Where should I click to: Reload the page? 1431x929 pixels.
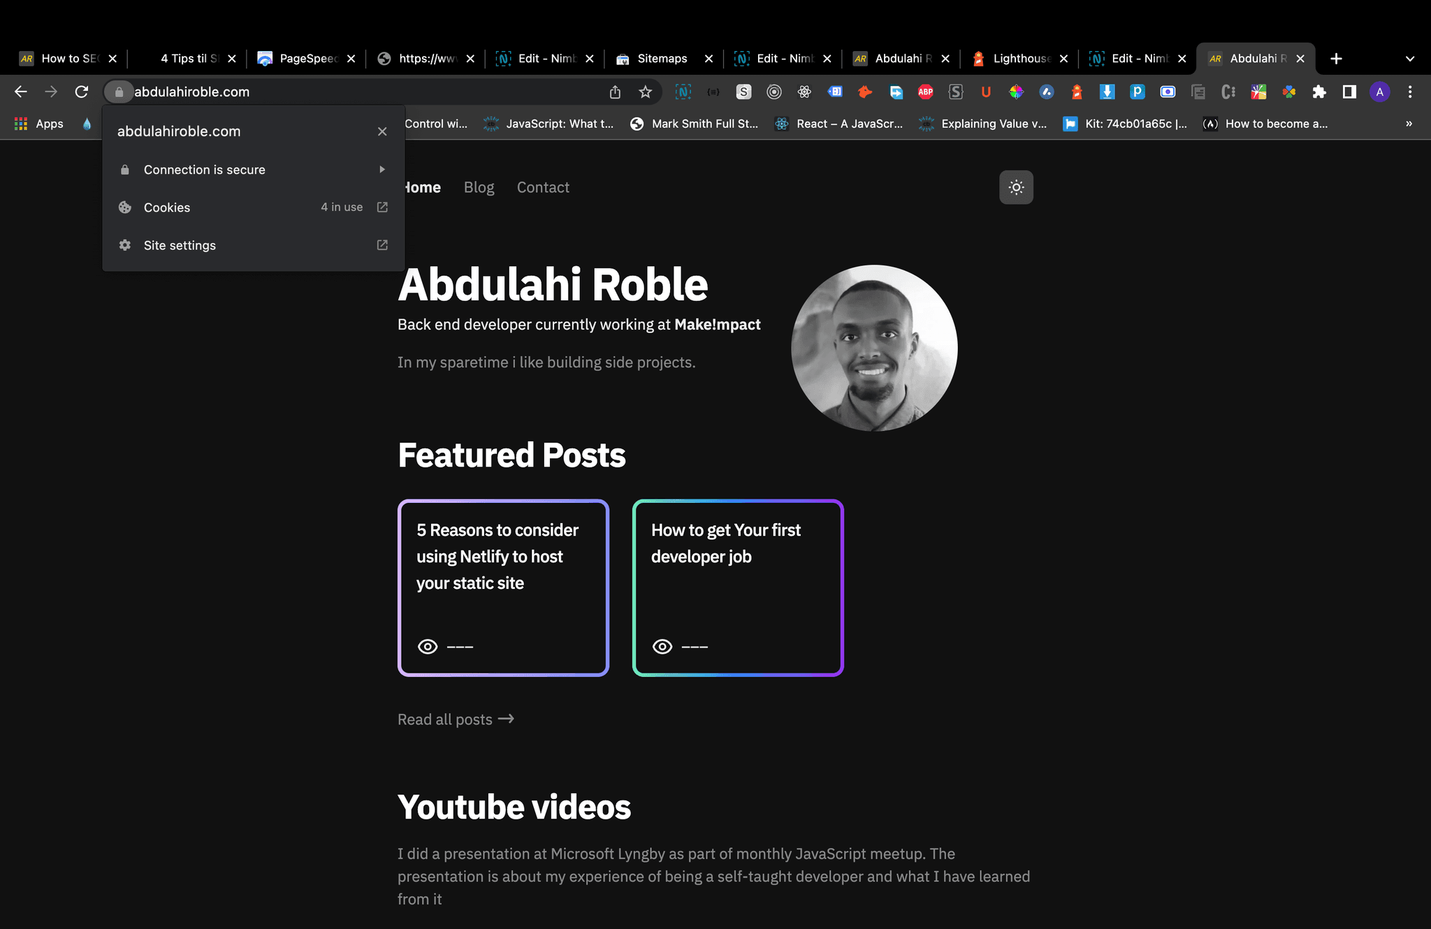coord(82,92)
